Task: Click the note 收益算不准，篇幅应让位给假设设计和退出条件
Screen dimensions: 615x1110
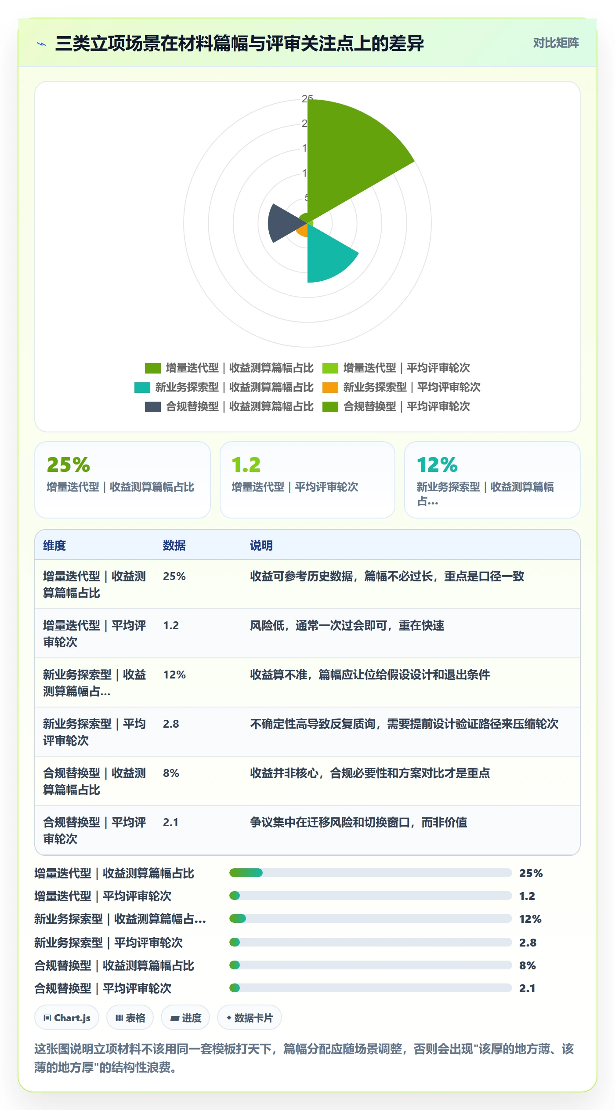Action: coord(370,675)
